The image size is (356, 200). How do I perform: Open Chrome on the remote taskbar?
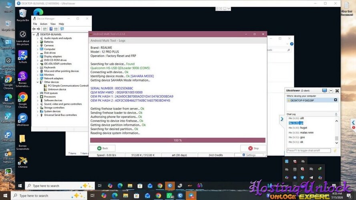pyautogui.click(x=160, y=186)
